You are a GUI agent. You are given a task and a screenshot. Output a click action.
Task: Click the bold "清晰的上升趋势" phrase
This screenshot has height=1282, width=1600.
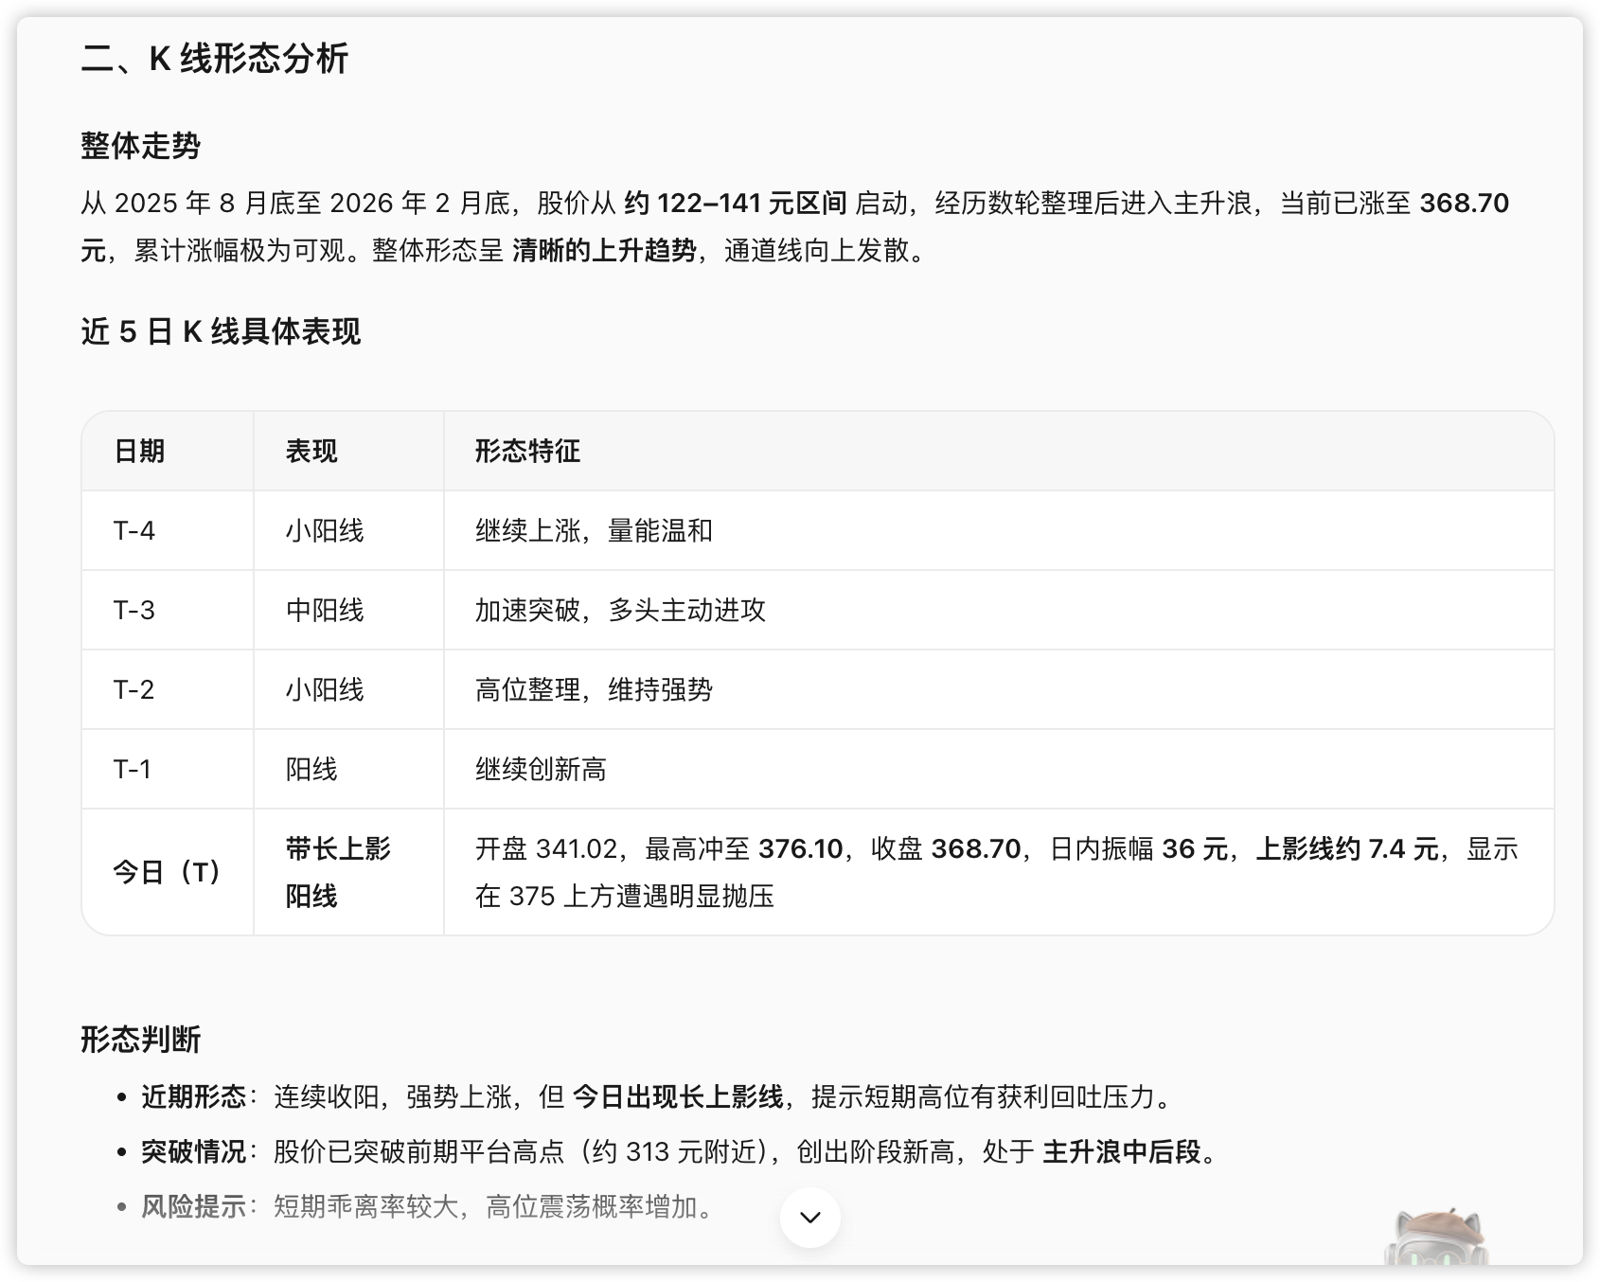click(x=605, y=250)
